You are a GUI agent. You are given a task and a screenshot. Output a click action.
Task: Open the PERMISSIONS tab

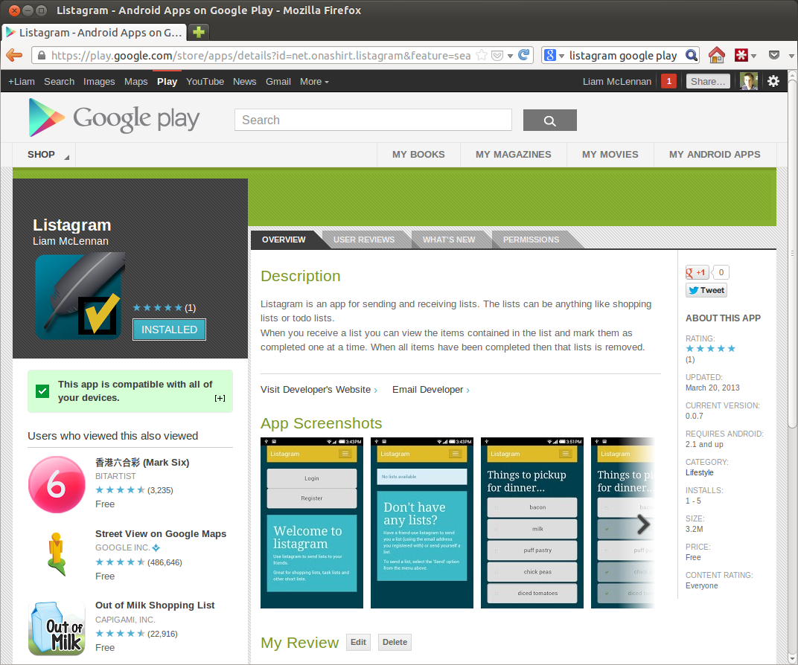(531, 240)
